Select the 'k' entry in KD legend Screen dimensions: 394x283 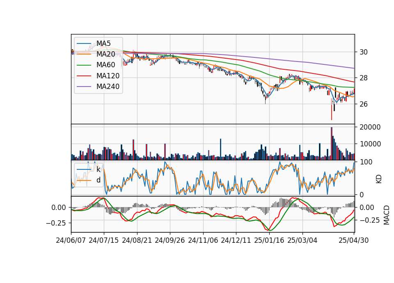98,169
